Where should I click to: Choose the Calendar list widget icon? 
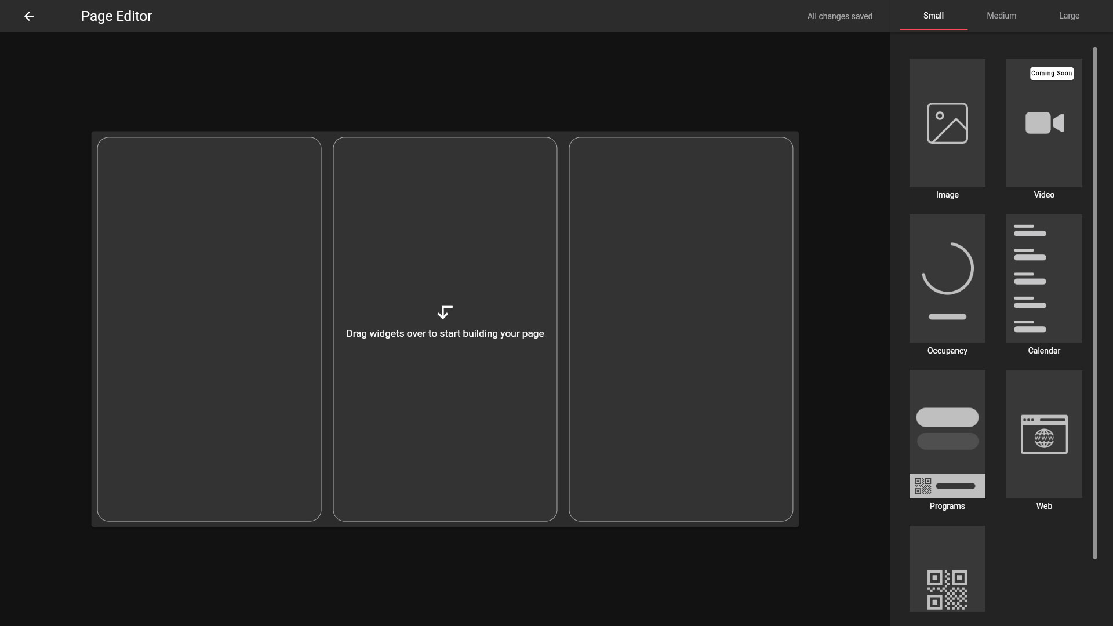tap(1030, 279)
